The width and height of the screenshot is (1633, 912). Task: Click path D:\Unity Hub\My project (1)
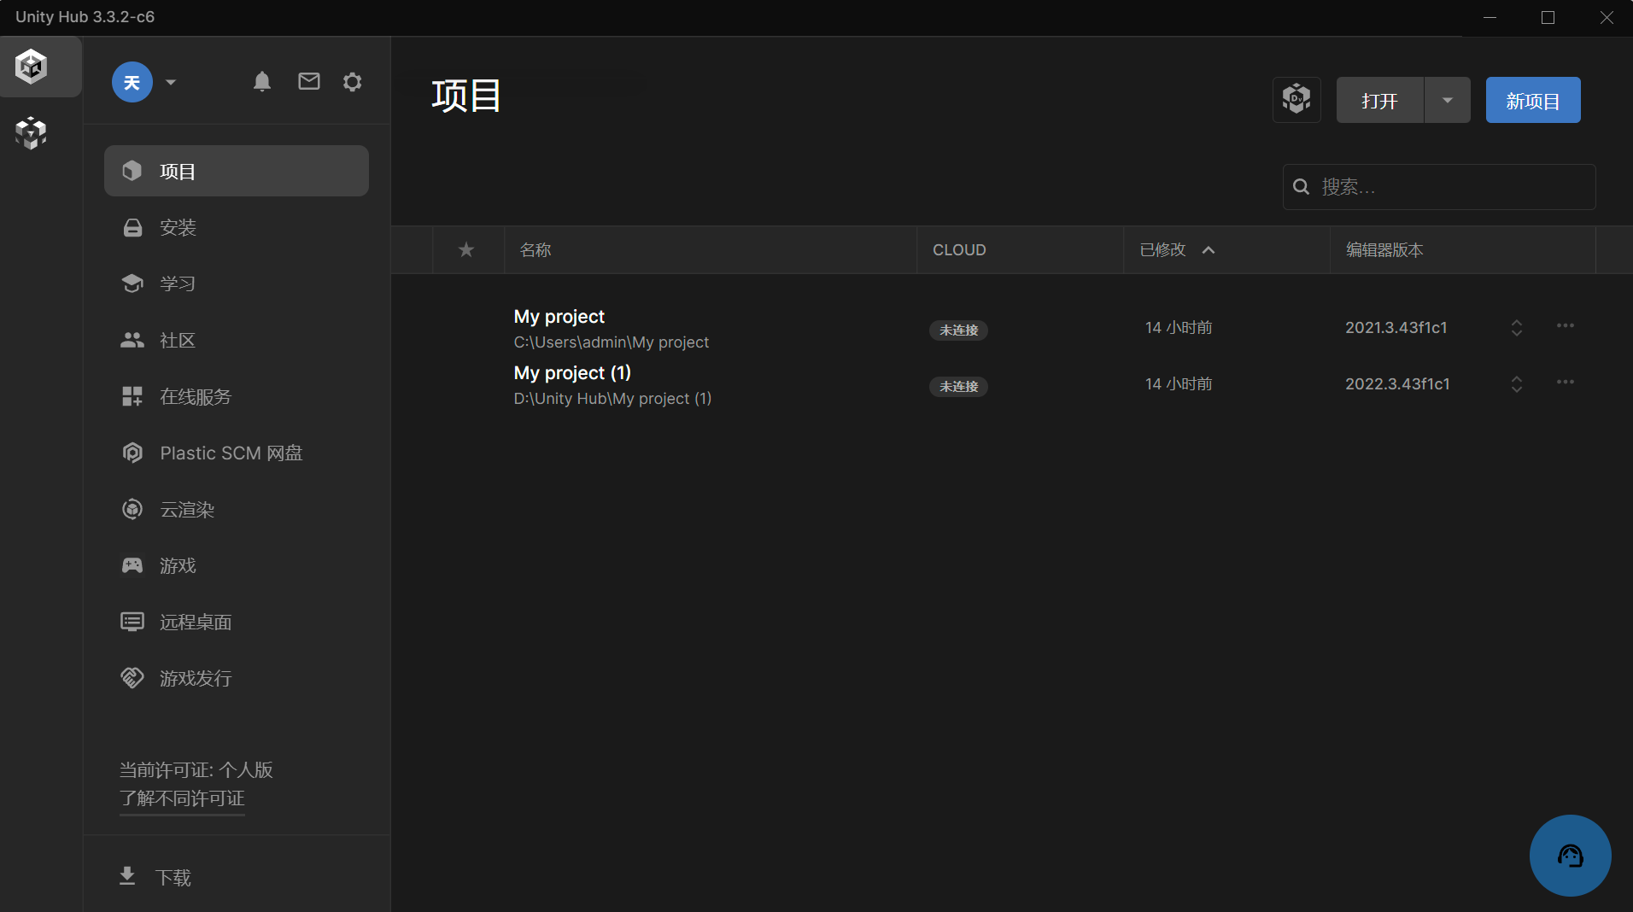612,399
